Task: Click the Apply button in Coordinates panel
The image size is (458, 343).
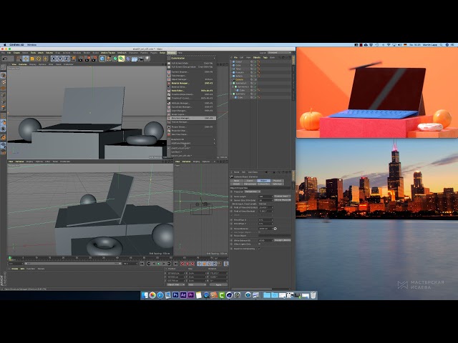Action: [x=220, y=284]
